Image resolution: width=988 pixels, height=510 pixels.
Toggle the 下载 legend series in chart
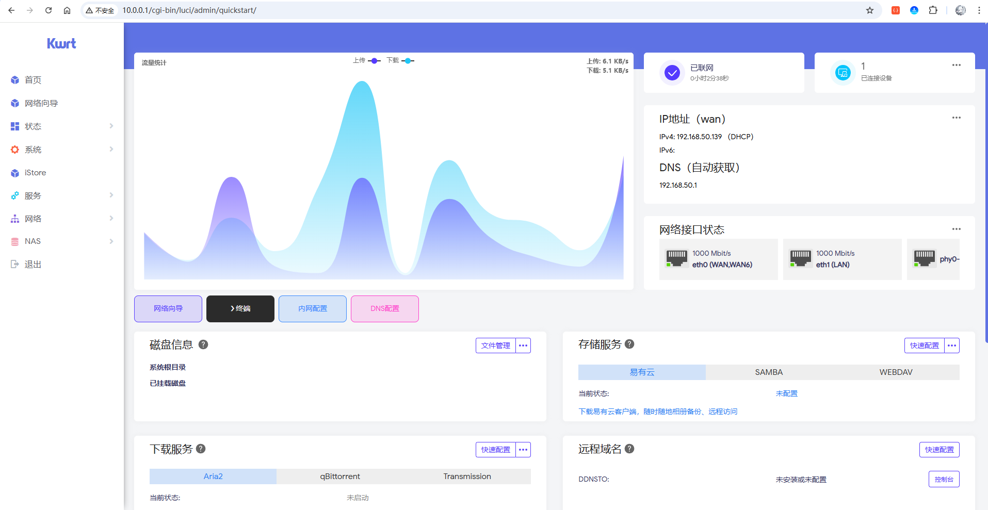400,61
